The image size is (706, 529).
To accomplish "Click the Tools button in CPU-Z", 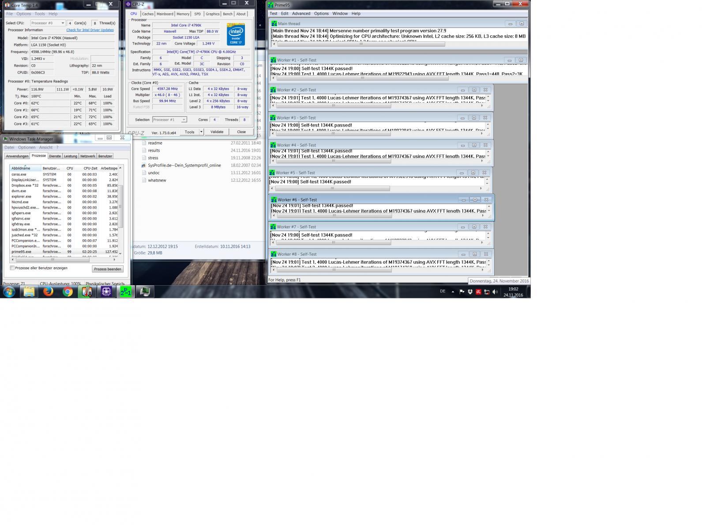I will pyautogui.click(x=189, y=132).
